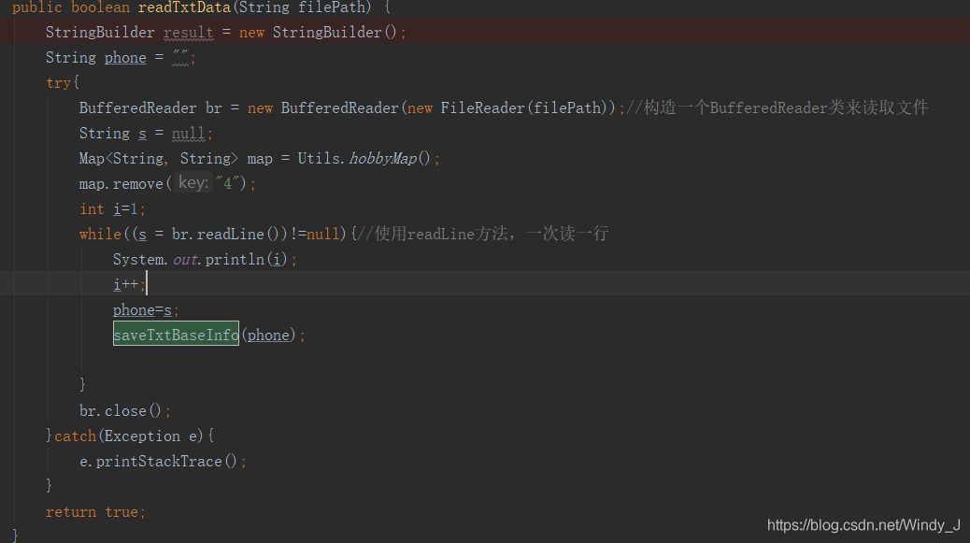Image resolution: width=970 pixels, height=543 pixels.
Task: Click the key: parameter hint in map.remove
Action: [x=193, y=183]
